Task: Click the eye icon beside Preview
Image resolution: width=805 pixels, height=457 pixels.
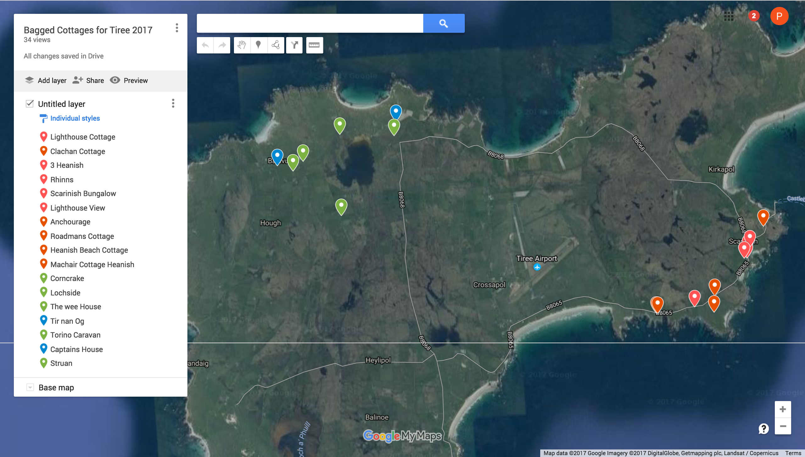Action: (x=115, y=80)
